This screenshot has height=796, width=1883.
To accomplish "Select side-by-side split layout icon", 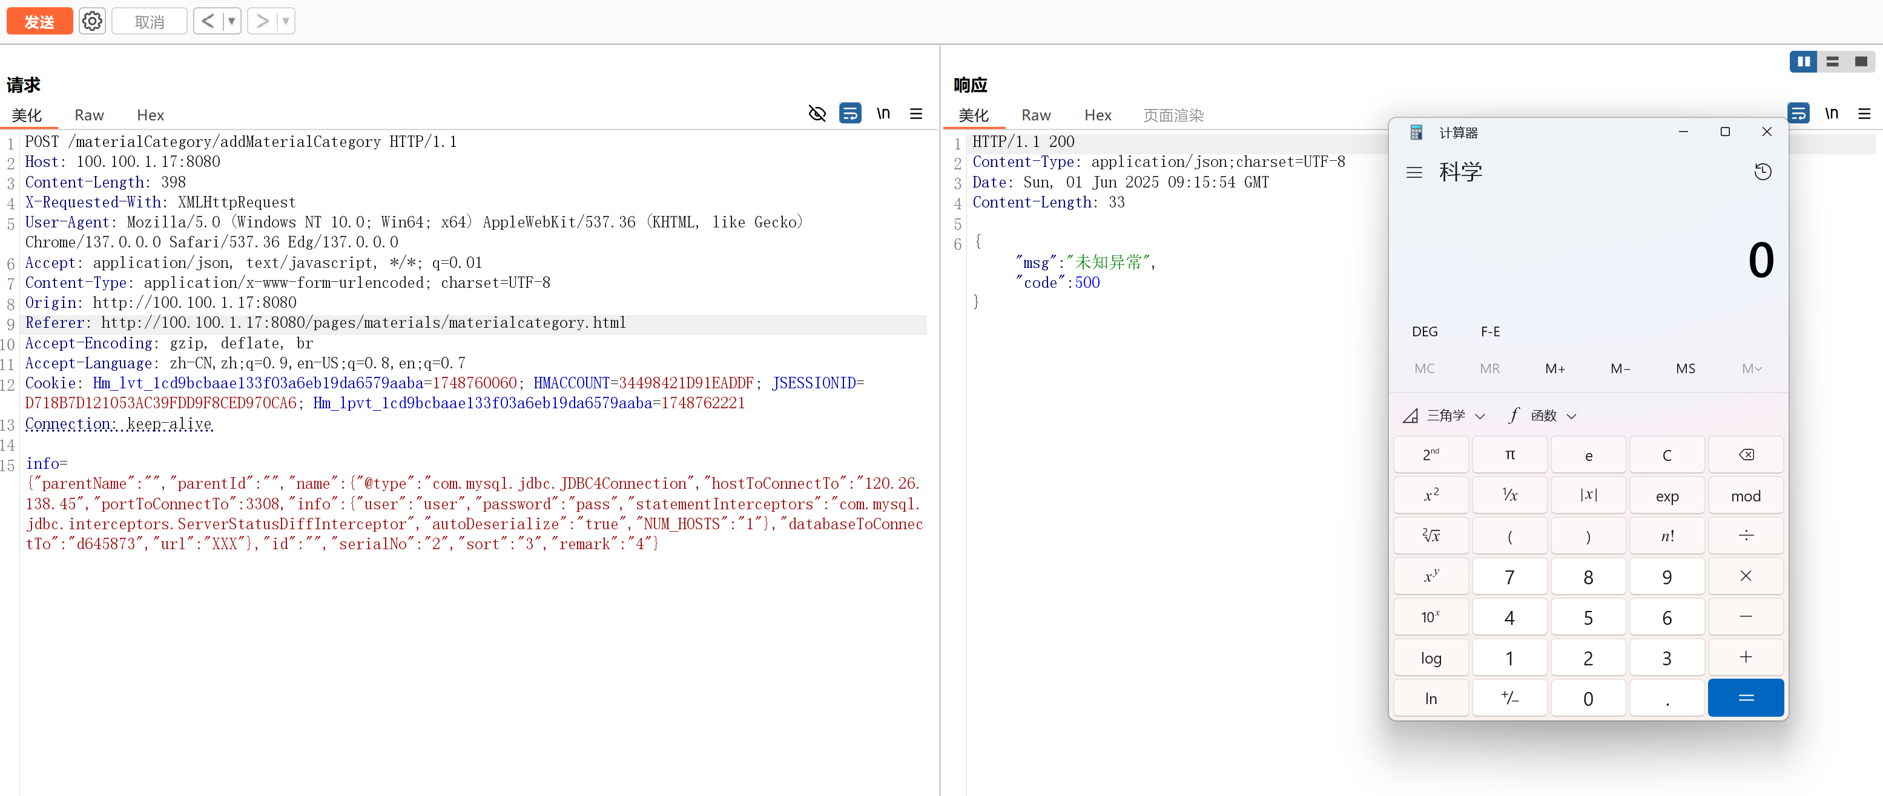I will coord(1803,62).
